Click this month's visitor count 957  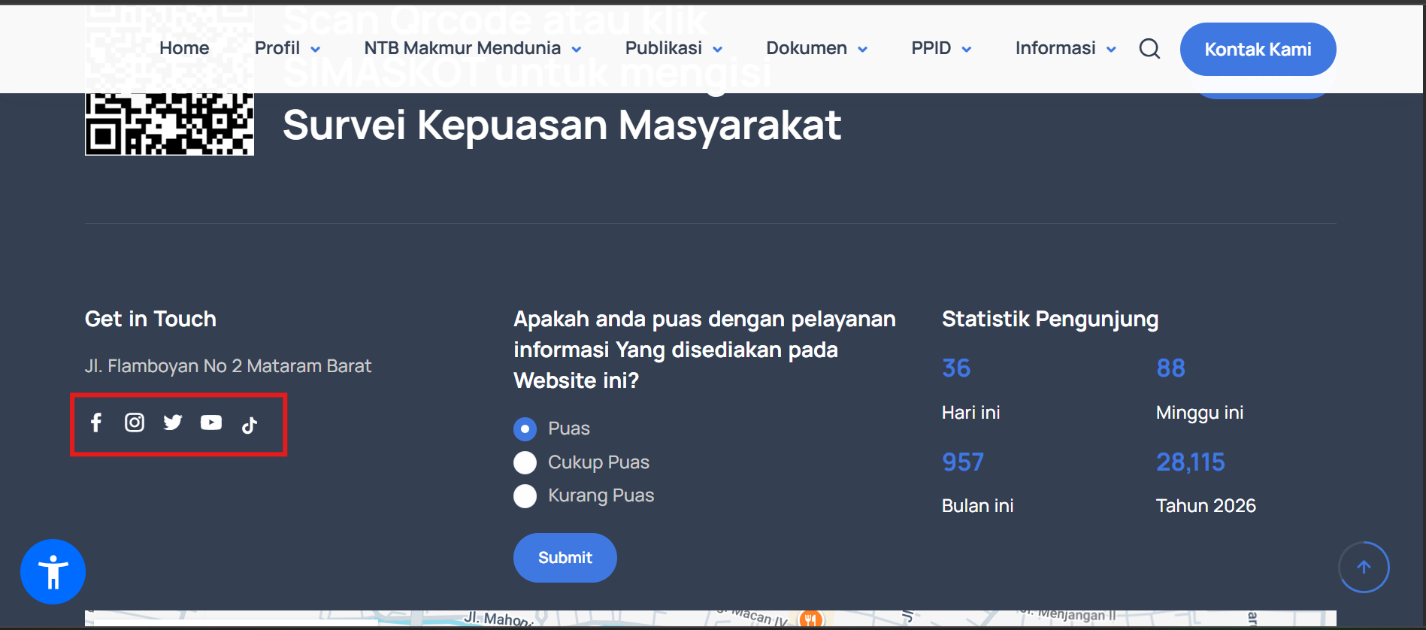click(963, 462)
